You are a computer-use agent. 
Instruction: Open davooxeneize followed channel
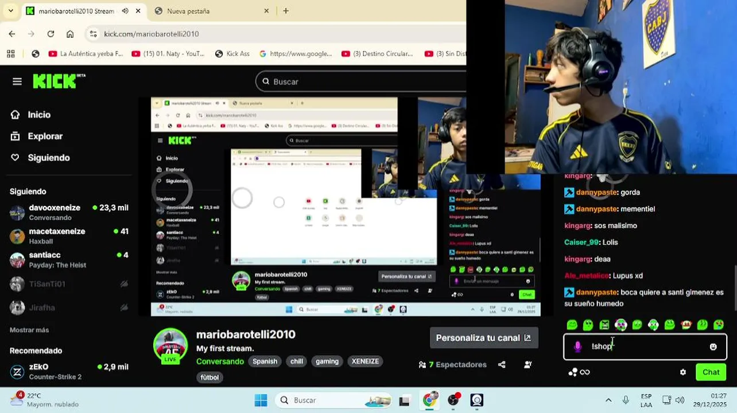[69, 212]
